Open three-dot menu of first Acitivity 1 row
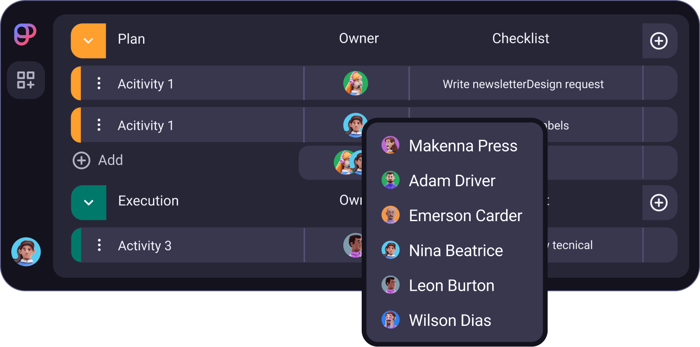700x347 pixels. point(99,84)
